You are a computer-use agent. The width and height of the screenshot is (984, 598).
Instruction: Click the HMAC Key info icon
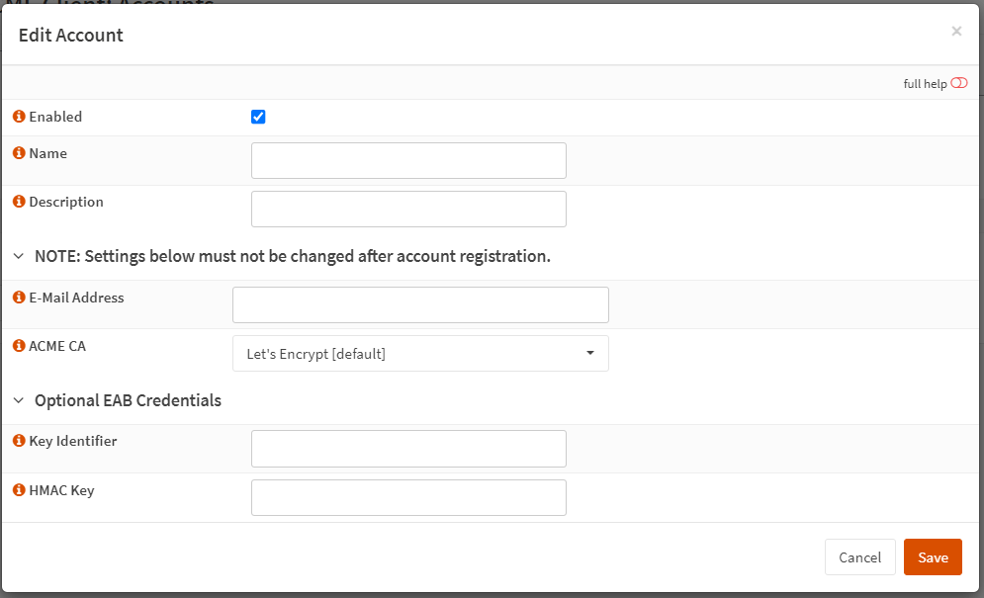[19, 490]
